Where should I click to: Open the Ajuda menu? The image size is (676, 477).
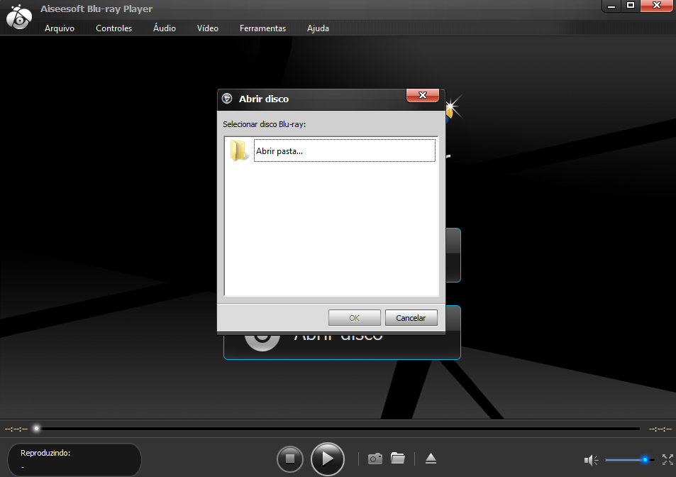click(x=318, y=28)
